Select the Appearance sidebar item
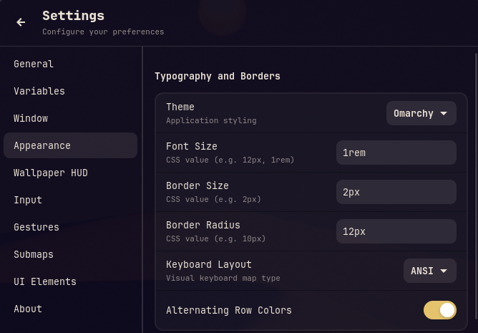 70,145
